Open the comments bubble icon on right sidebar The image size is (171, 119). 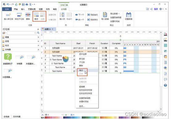pos(165,79)
